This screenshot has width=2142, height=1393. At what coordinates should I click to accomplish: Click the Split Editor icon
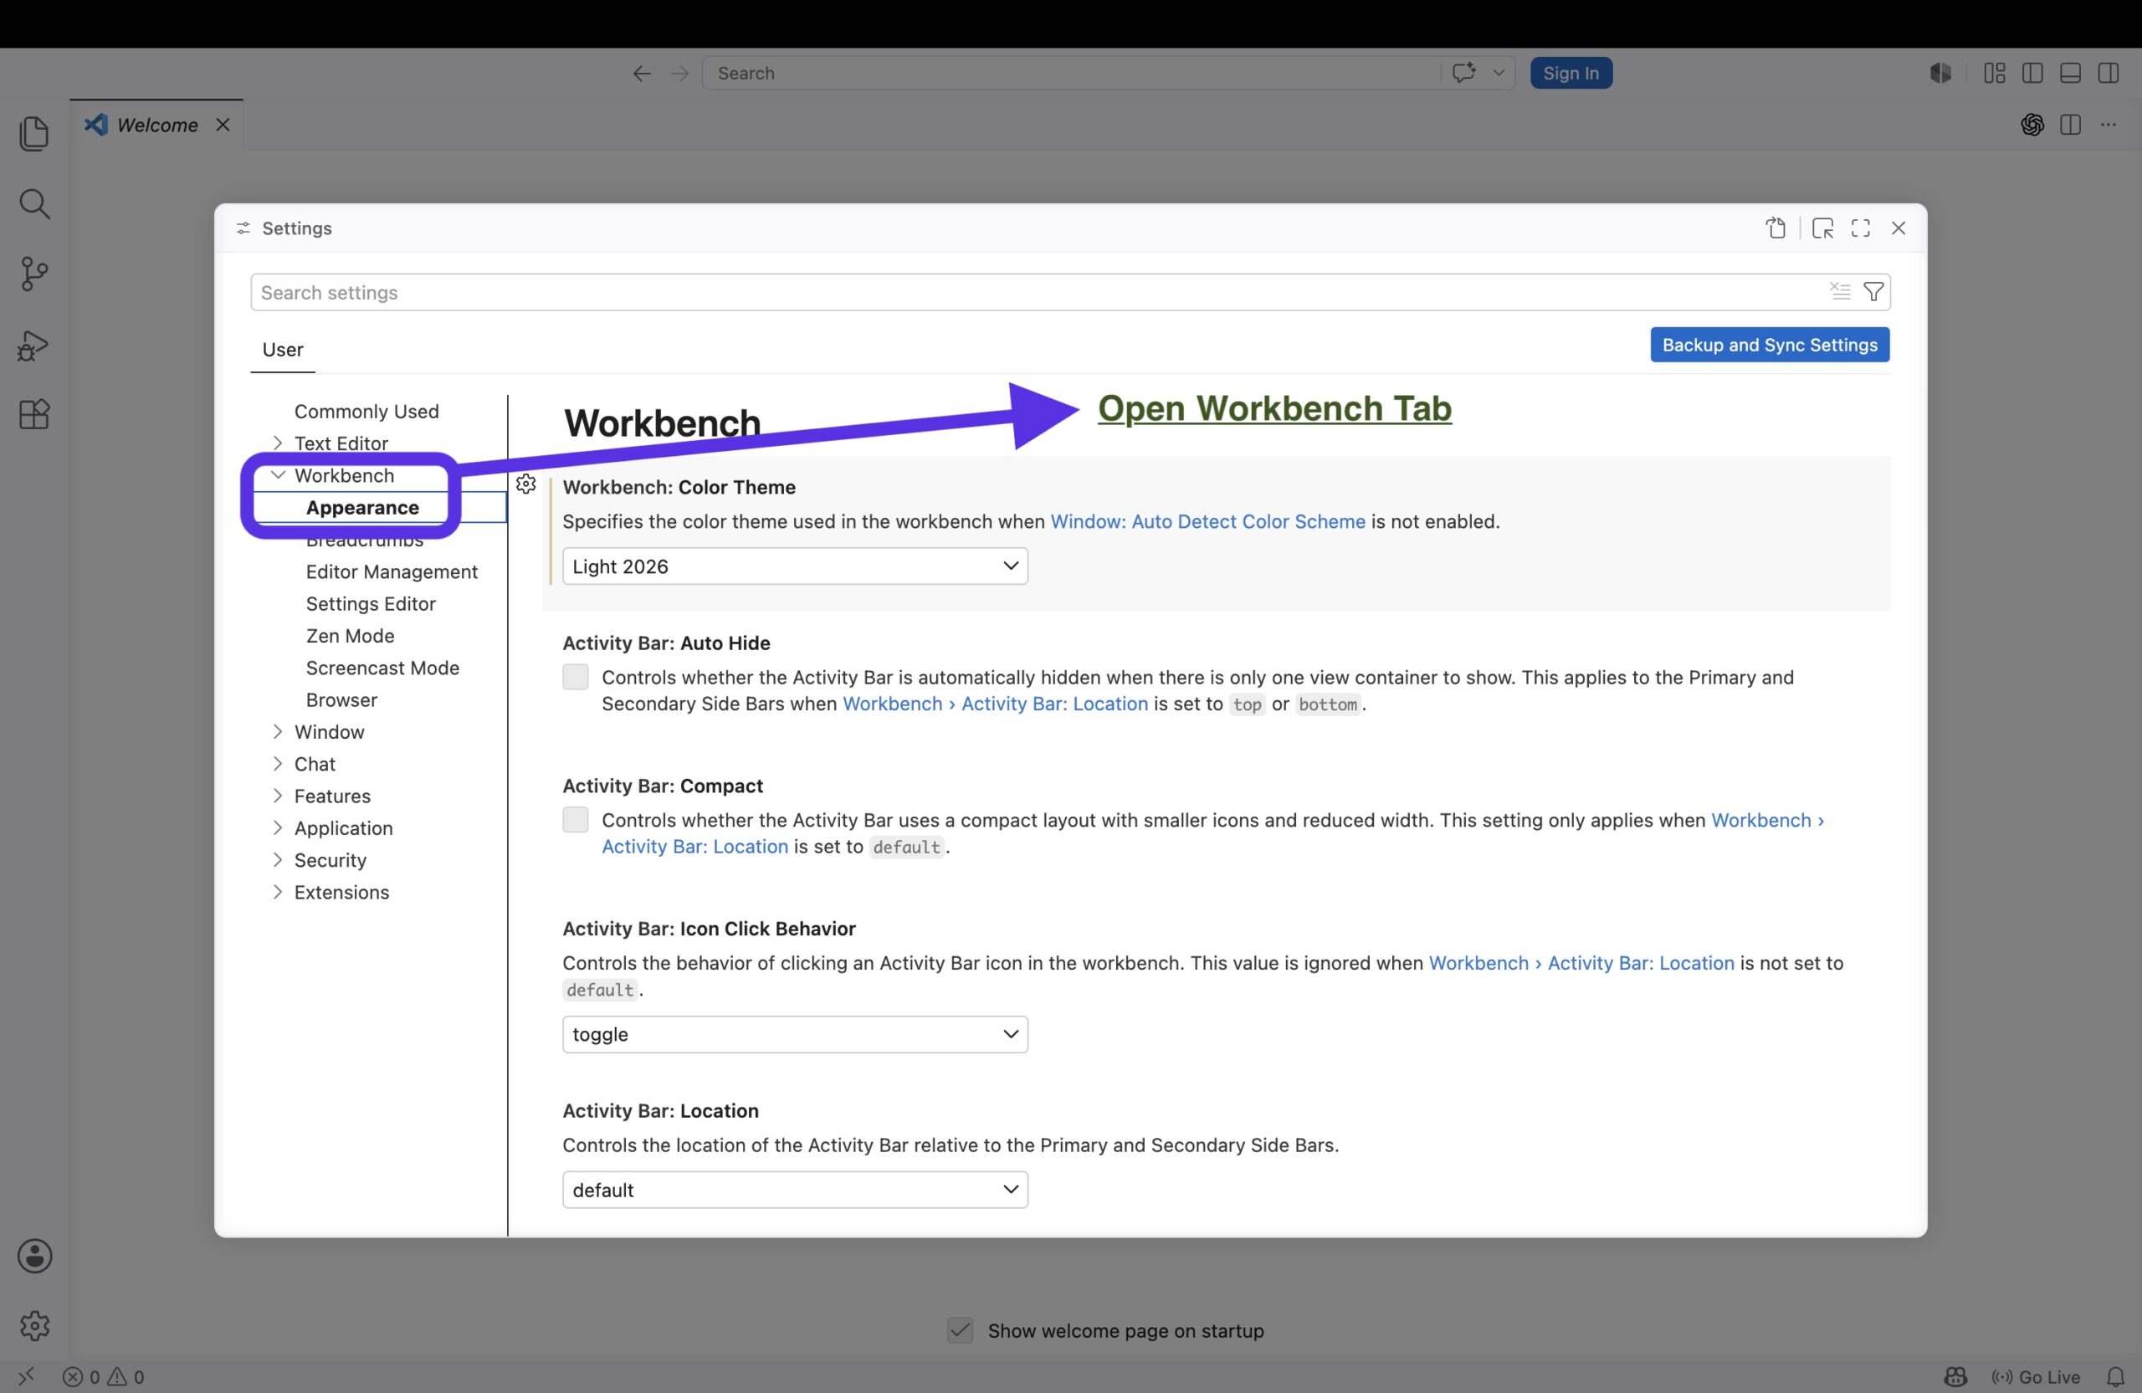coord(2070,125)
